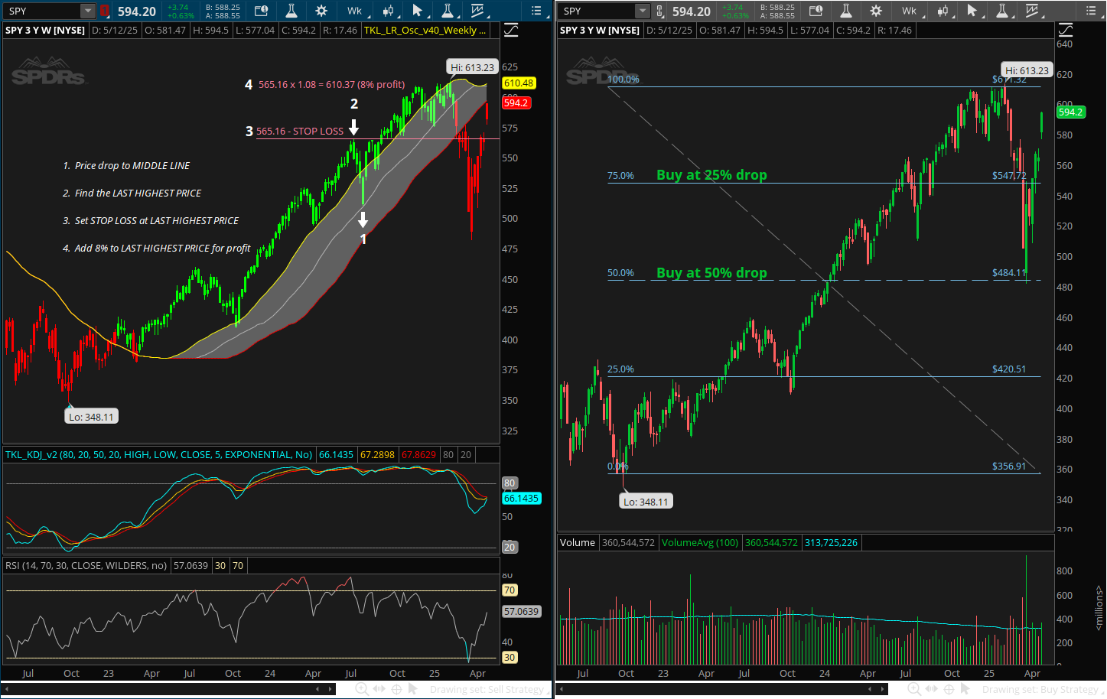
Task: Open patterns icon menu on left chart
Action: click(479, 11)
